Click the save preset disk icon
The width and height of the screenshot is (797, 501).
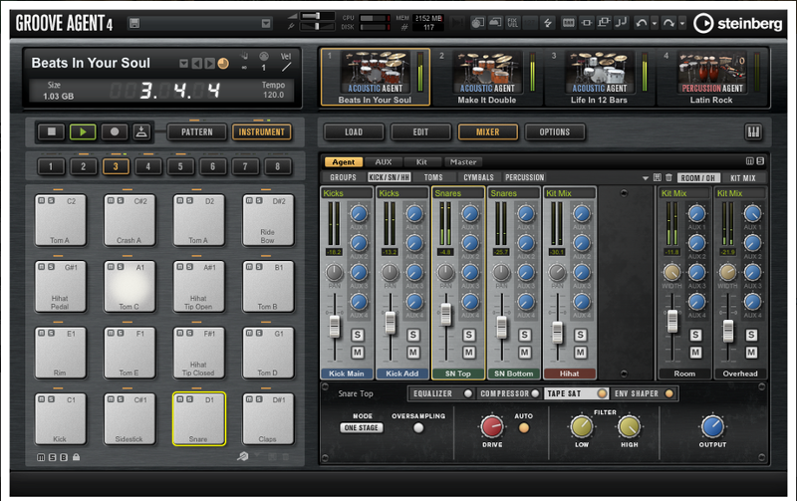pos(134,23)
